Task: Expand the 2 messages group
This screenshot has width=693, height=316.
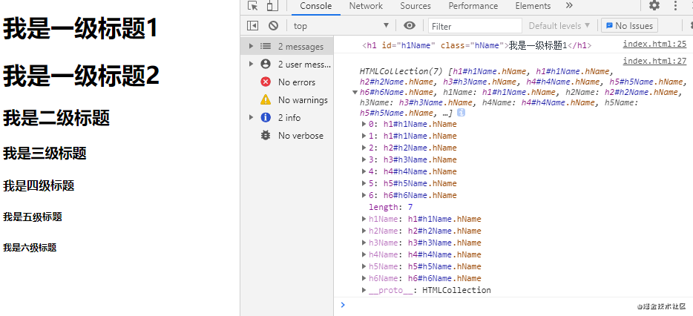Action: tap(287, 47)
